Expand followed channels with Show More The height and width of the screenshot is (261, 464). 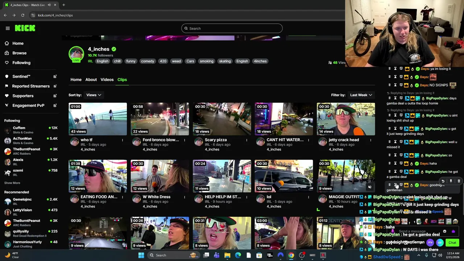12,183
